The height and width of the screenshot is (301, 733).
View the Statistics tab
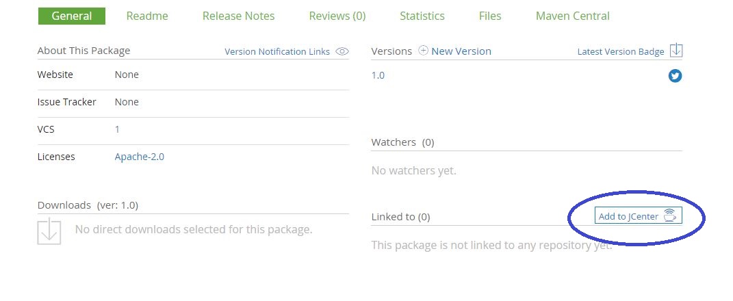pyautogui.click(x=422, y=16)
